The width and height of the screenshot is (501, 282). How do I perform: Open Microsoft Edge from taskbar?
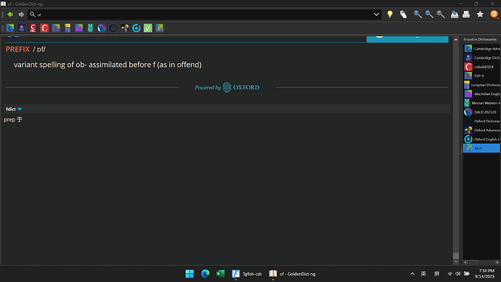click(x=205, y=274)
